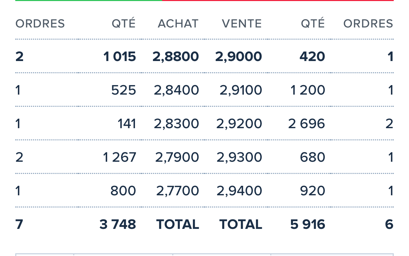The width and height of the screenshot is (409, 256).
Task: Click buy quantity 1 015
Action: point(120,57)
